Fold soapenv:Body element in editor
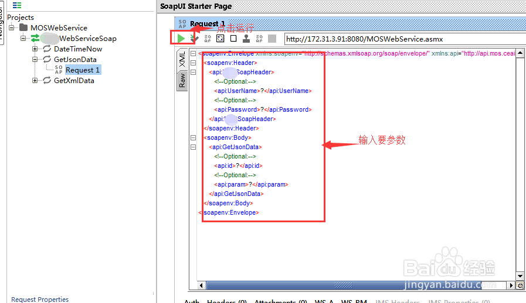 [x=194, y=137]
